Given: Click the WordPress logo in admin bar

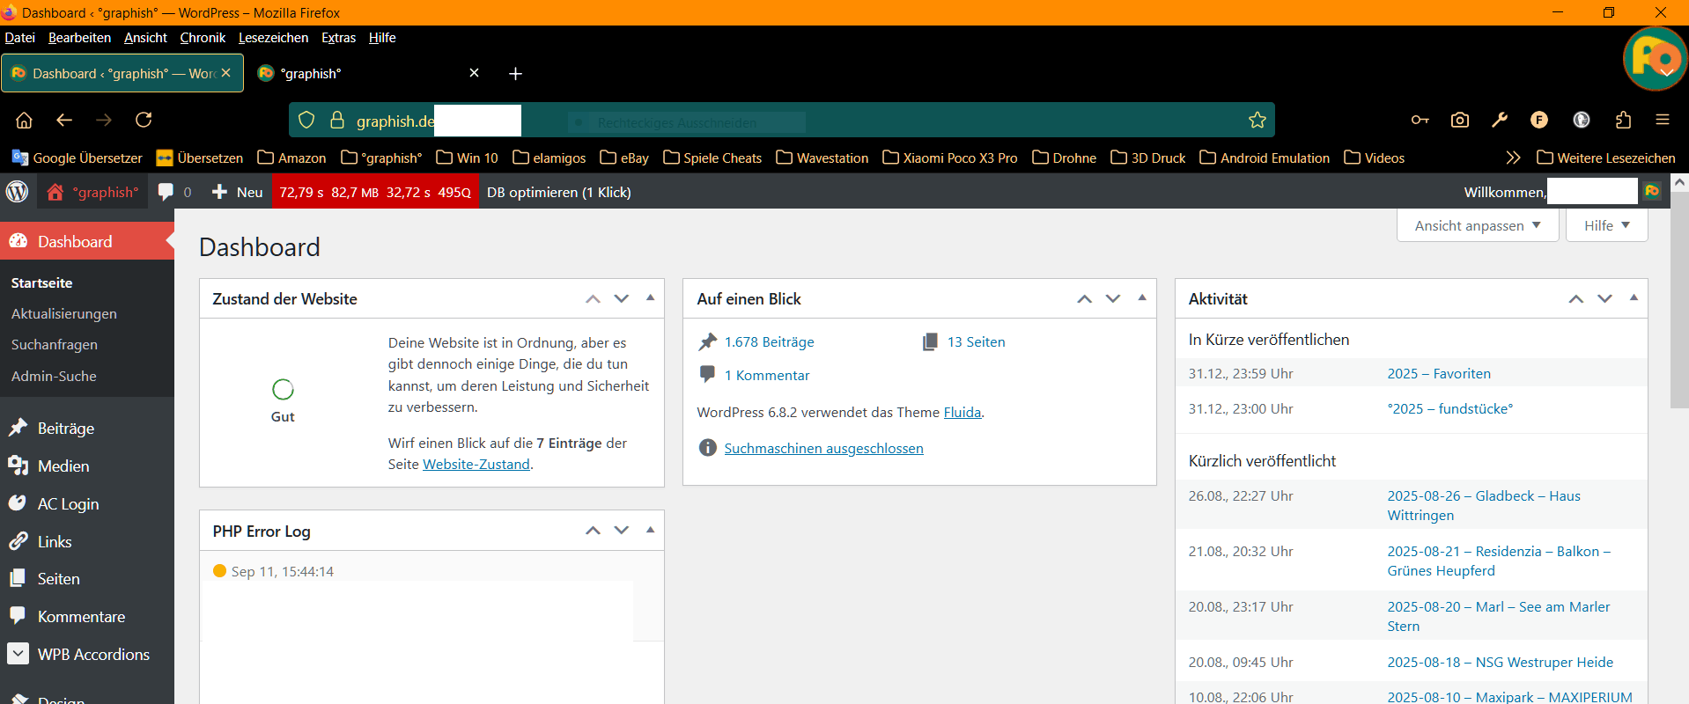Looking at the screenshot, I should tap(18, 192).
